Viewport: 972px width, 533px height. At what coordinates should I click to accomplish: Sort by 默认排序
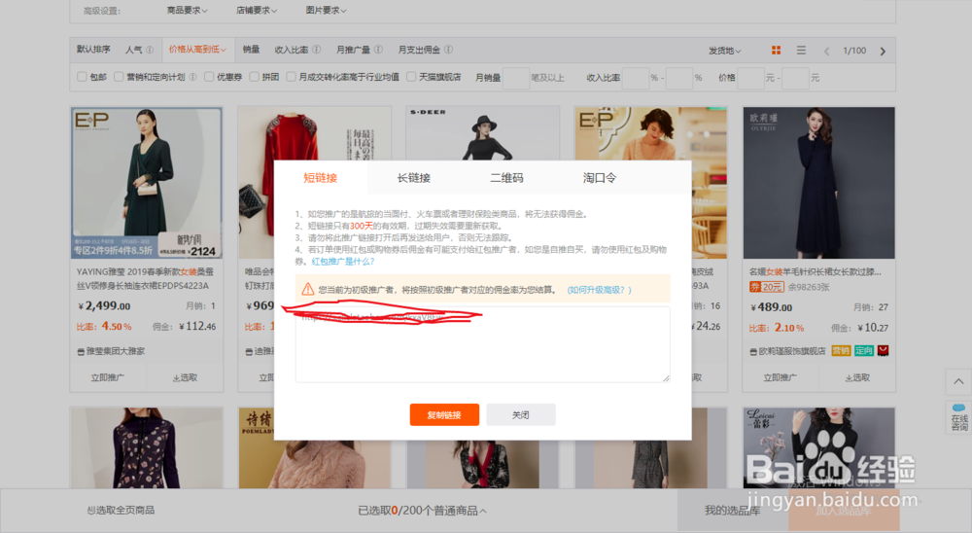(x=93, y=50)
